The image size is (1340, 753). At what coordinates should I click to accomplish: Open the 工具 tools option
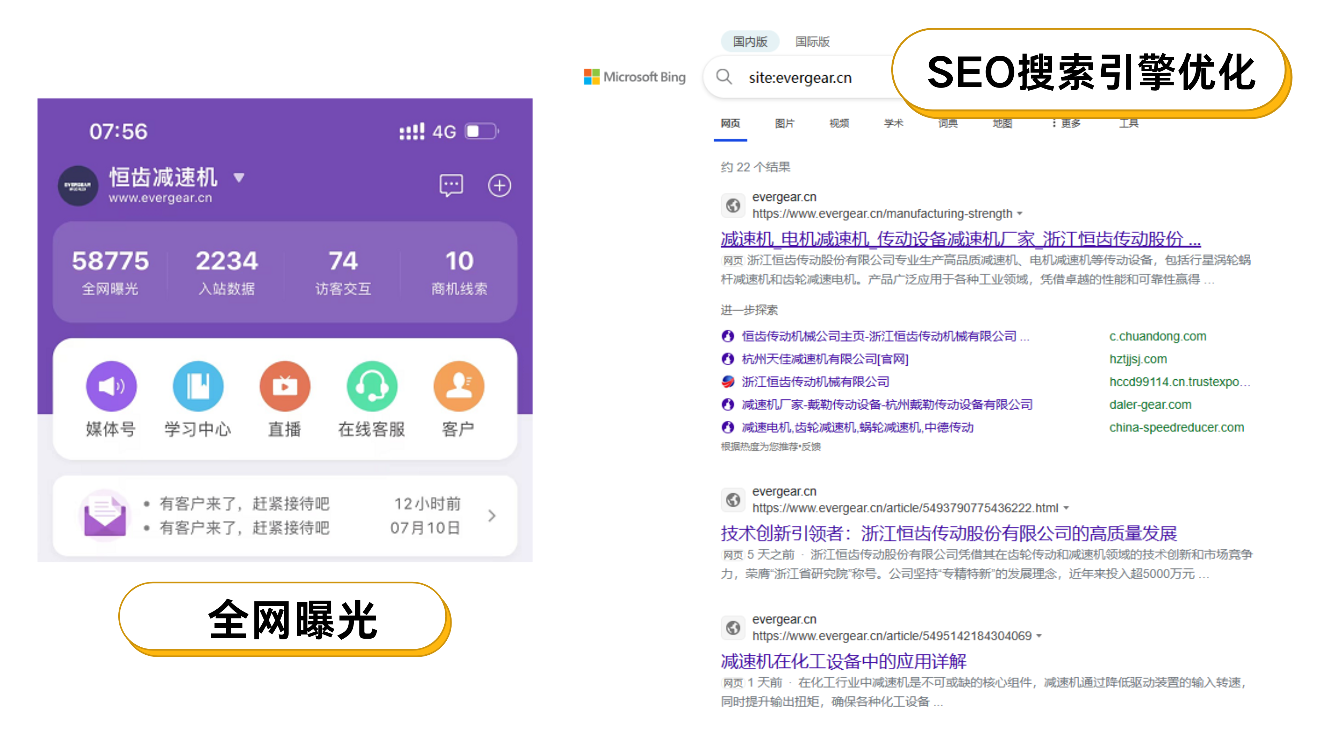(1129, 124)
